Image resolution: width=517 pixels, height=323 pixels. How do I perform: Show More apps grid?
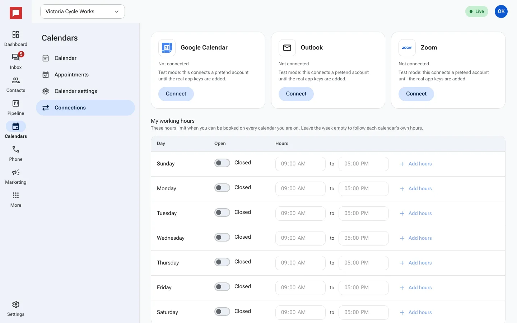[x=16, y=200]
